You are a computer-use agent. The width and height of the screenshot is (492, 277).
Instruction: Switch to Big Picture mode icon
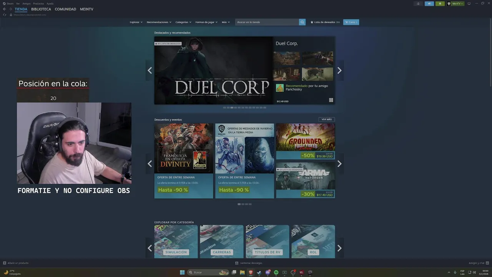(x=469, y=3)
